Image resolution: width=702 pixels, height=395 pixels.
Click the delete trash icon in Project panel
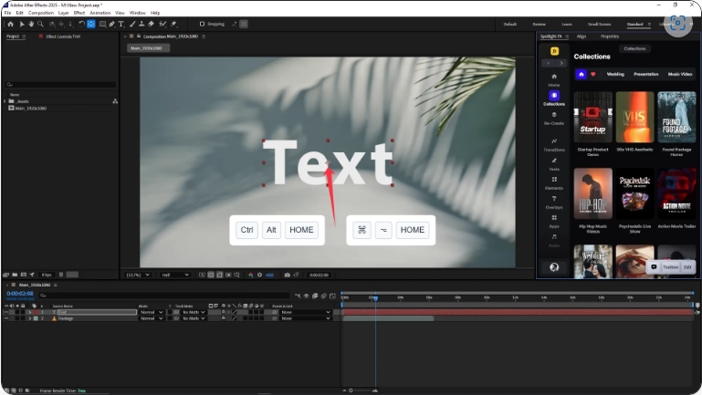click(x=61, y=275)
